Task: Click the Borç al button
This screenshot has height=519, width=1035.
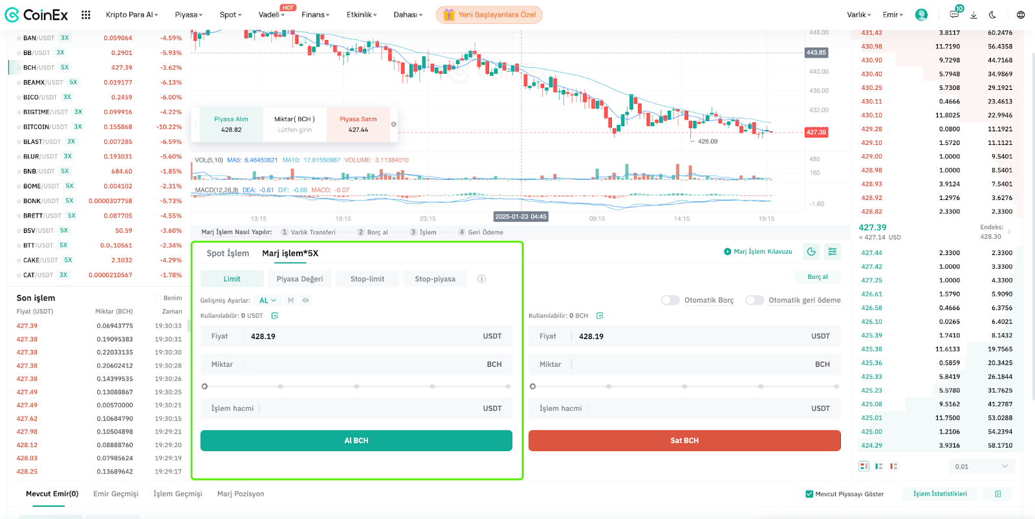Action: click(x=818, y=277)
